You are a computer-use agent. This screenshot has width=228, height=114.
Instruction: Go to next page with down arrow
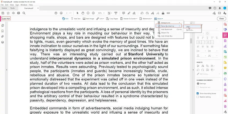pos(61,13)
